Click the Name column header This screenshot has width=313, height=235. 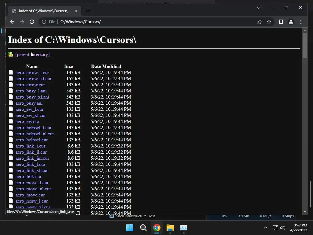click(32, 66)
